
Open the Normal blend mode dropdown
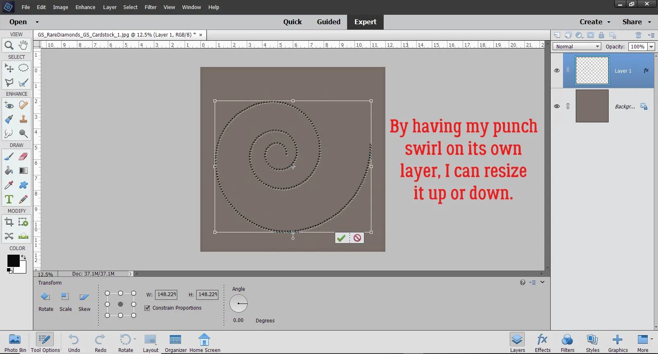tap(577, 47)
